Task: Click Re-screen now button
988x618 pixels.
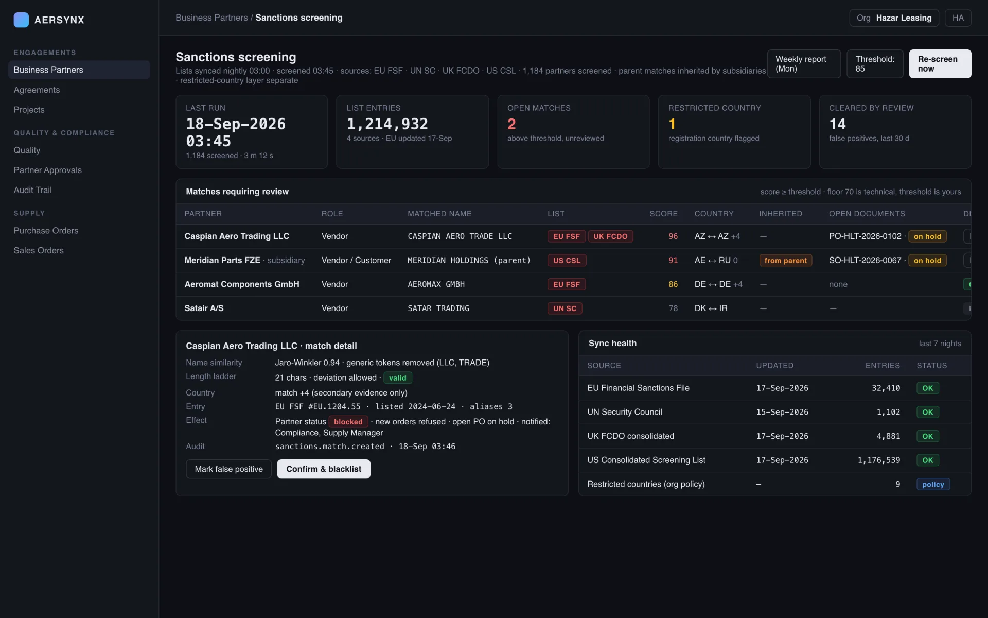Action: click(940, 64)
